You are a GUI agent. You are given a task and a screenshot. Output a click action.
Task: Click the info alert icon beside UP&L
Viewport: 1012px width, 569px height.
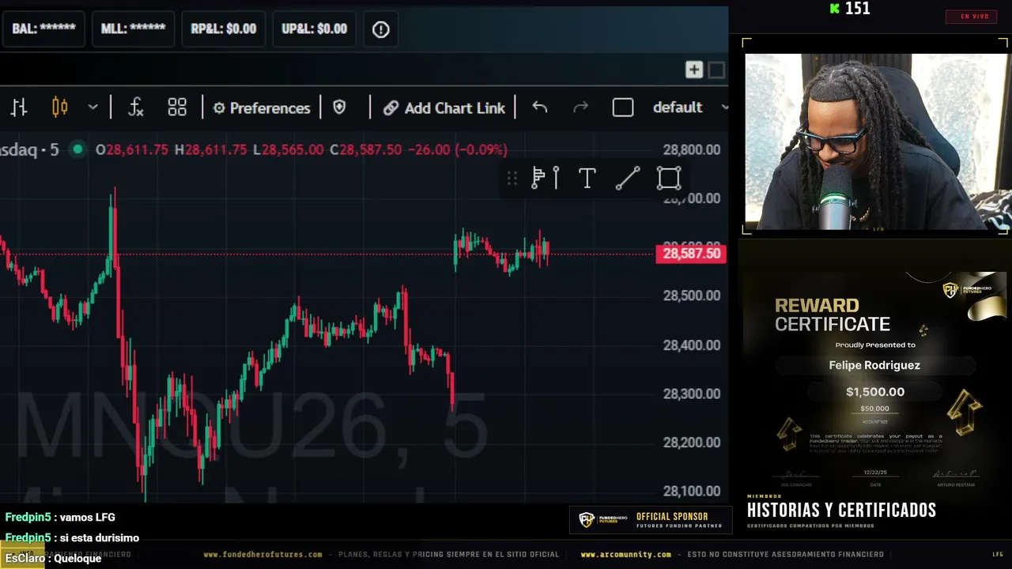point(381,29)
